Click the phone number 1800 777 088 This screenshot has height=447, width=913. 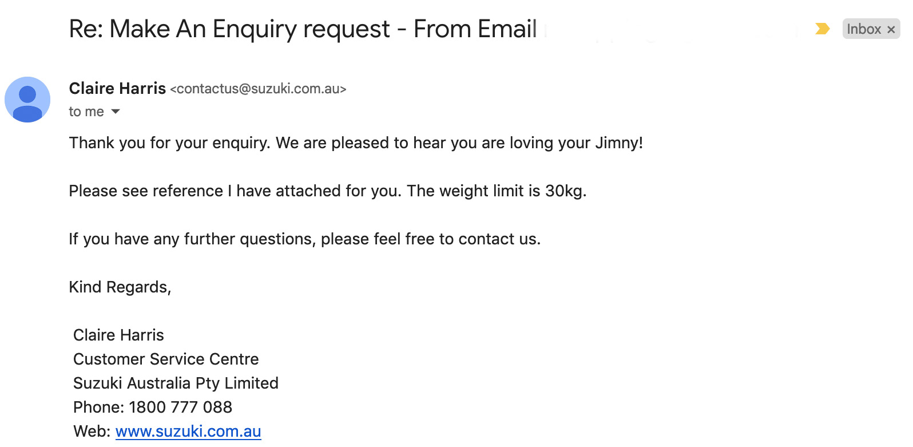coord(181,407)
